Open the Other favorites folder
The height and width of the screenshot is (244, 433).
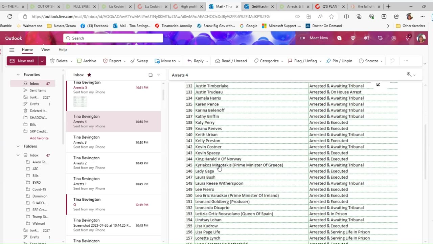coord(410,26)
